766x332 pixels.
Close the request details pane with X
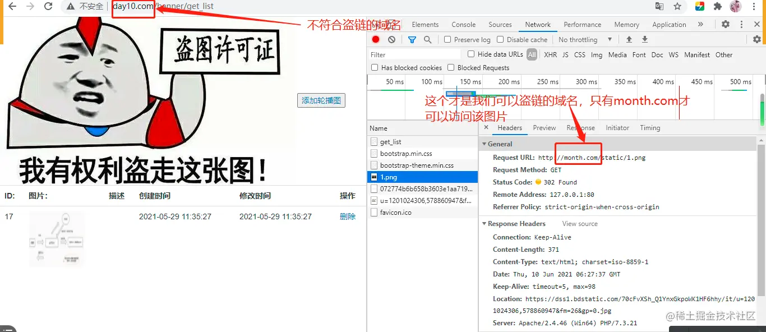click(x=486, y=127)
